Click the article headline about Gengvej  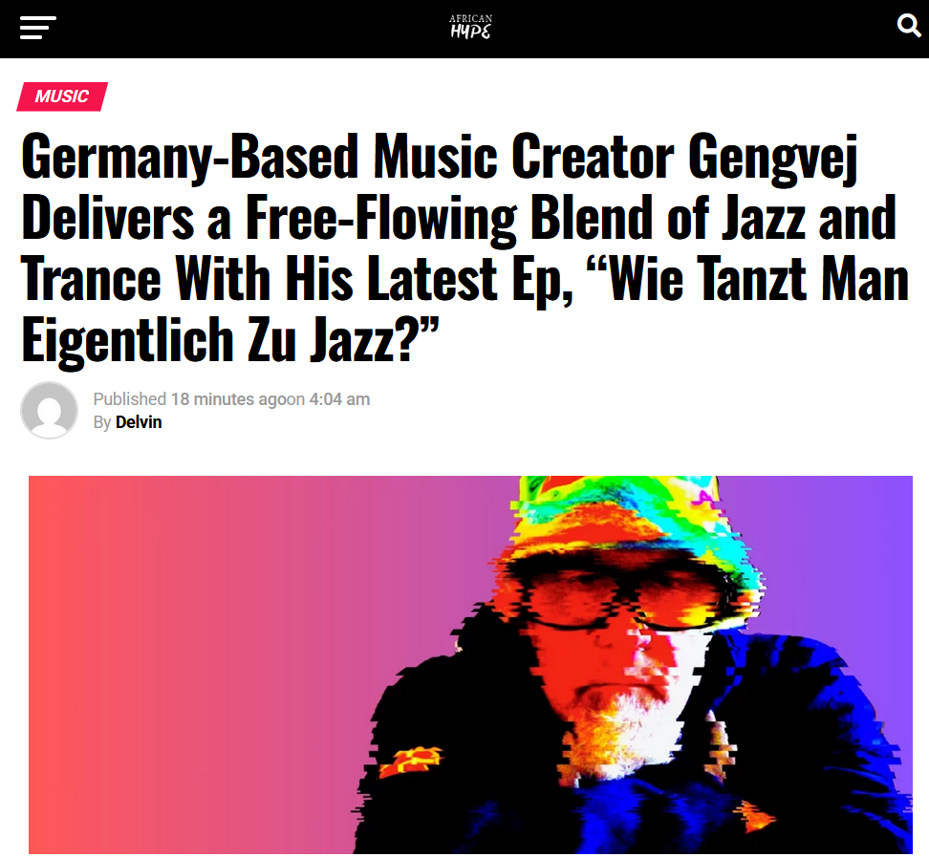465,246
